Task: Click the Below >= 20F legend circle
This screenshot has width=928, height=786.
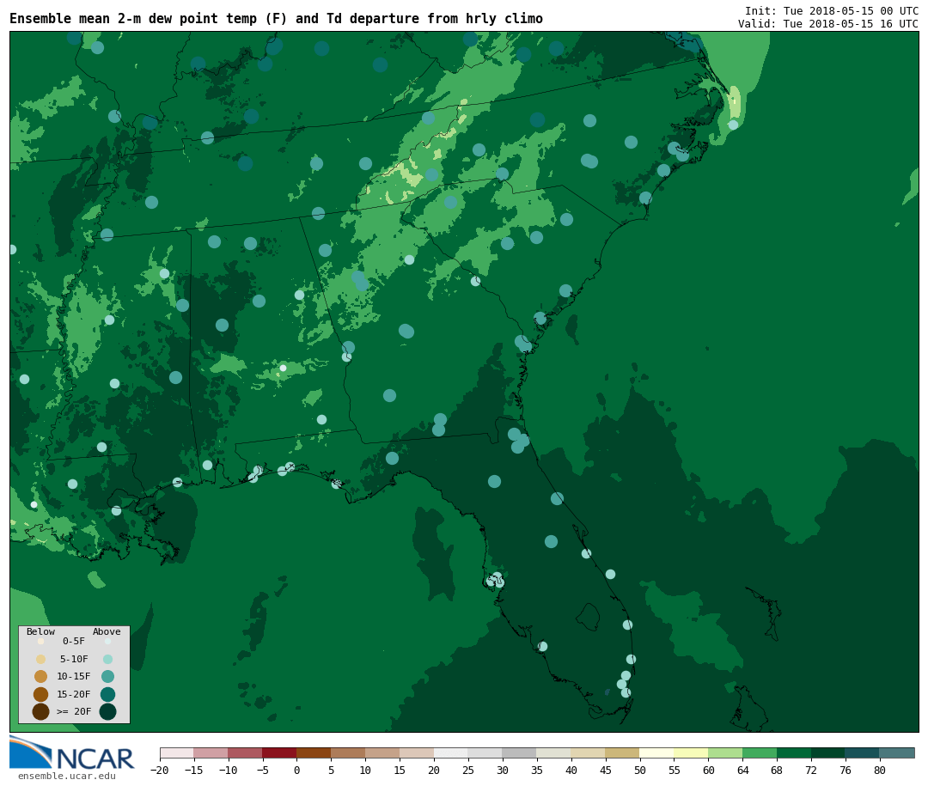Action: click(41, 711)
